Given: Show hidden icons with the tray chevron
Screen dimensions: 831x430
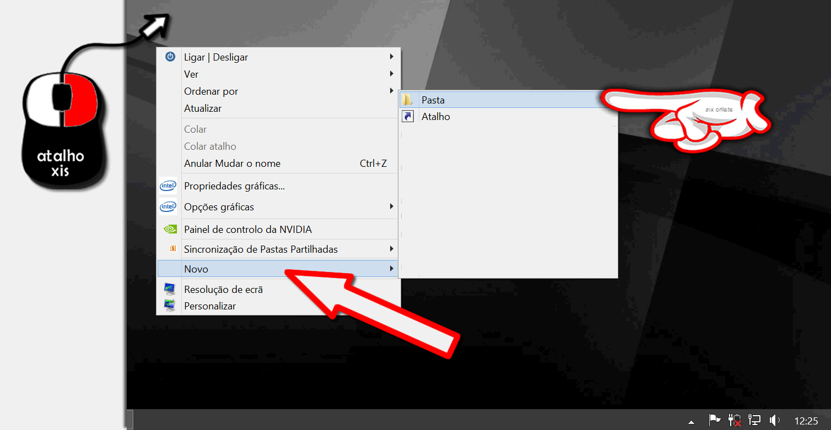Looking at the screenshot, I should click(691, 421).
